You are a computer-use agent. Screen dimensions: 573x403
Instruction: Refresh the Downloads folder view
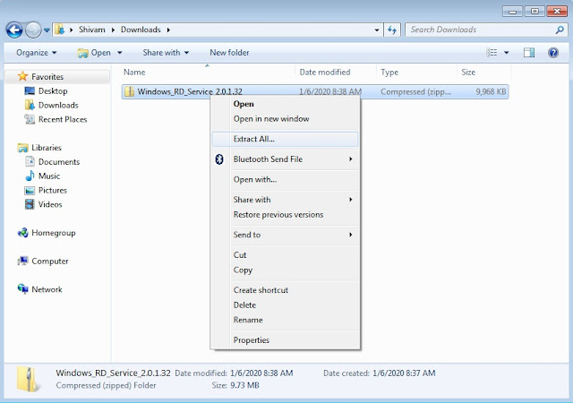392,30
